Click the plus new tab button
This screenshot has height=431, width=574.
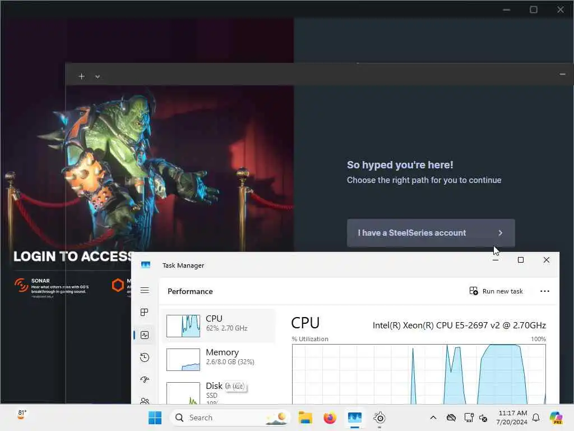point(82,76)
